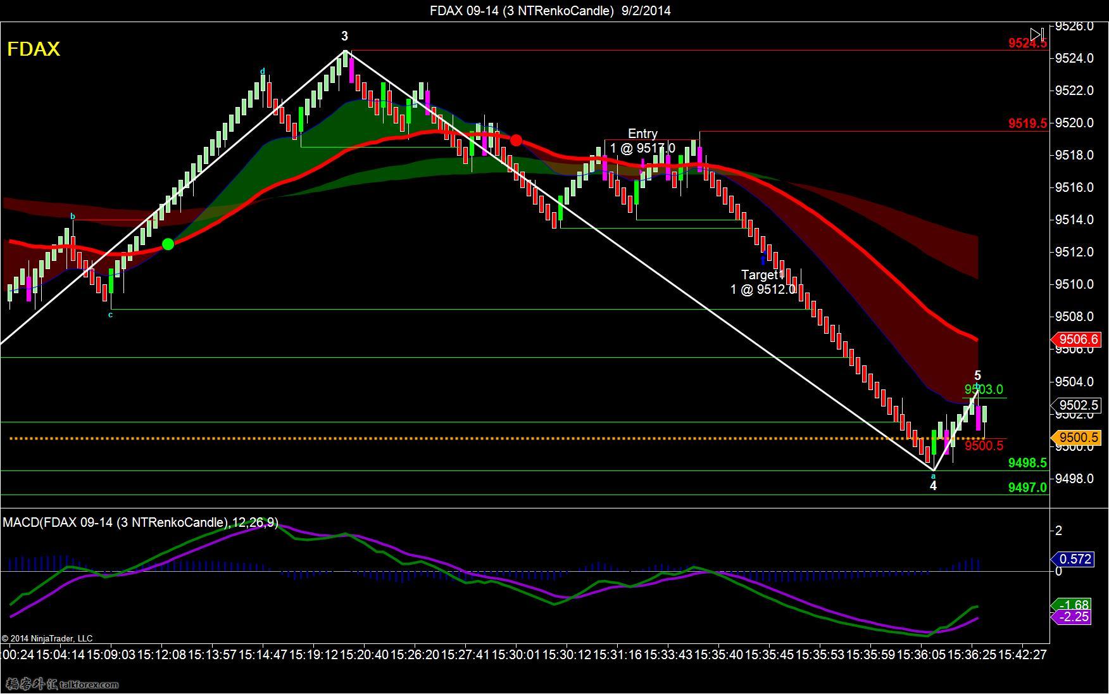Screen dimensions: 1109x694
Task: Click the wave 5 label near 9503.0
Action: click(977, 375)
